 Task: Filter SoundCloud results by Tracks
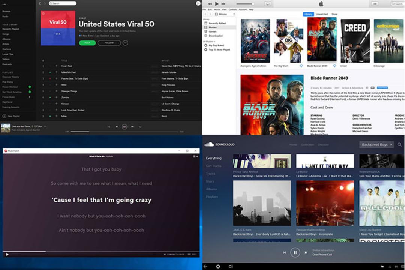tap(211, 174)
